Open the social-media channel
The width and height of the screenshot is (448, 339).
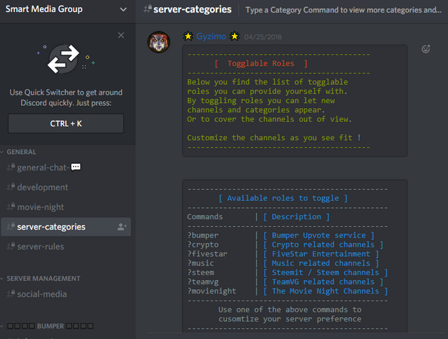[x=42, y=294]
